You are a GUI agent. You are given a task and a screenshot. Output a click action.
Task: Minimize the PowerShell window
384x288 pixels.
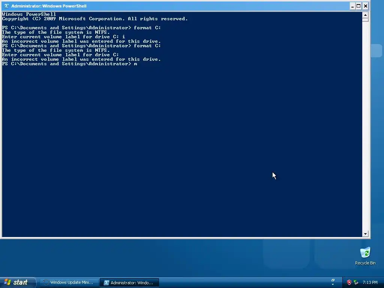[352, 6]
